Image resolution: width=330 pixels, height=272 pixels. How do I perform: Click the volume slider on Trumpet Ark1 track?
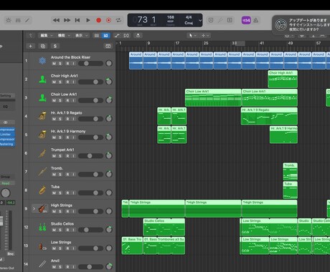tap(90, 156)
